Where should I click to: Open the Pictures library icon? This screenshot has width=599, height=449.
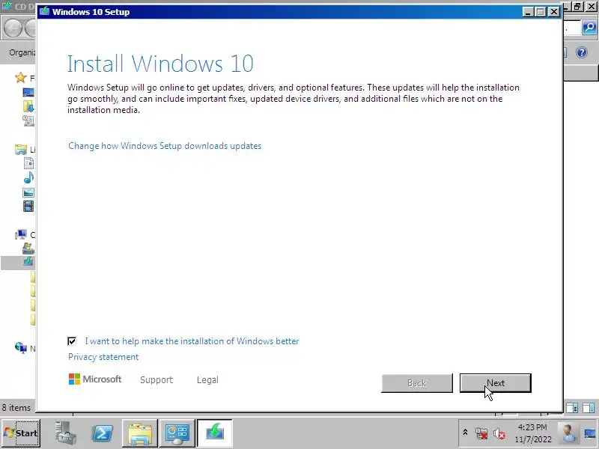(x=28, y=192)
